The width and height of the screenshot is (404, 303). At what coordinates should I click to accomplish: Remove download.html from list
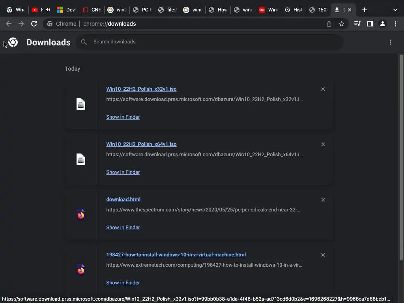click(323, 200)
